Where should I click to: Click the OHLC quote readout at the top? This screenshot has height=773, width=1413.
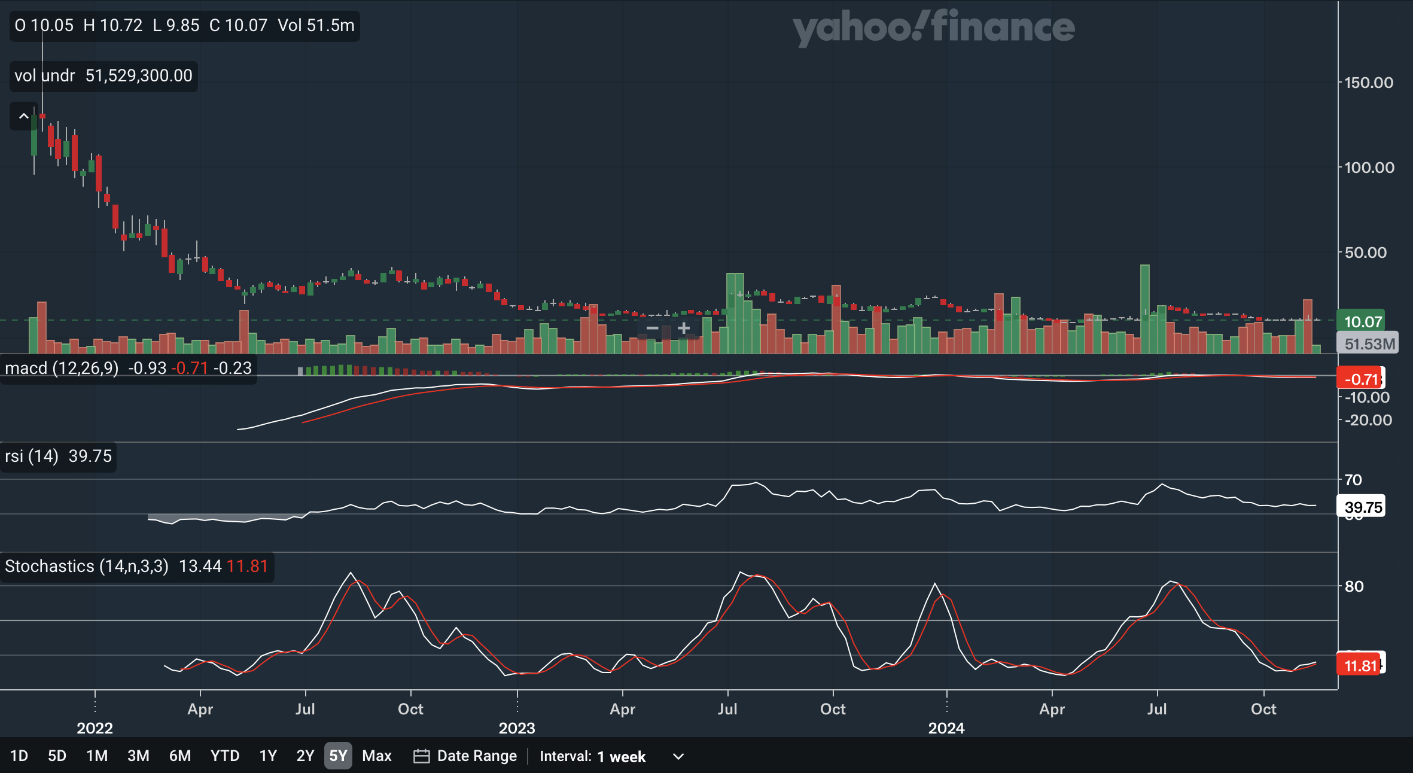[184, 26]
